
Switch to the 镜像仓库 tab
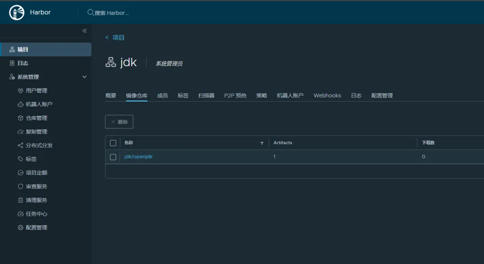pyautogui.click(x=137, y=95)
